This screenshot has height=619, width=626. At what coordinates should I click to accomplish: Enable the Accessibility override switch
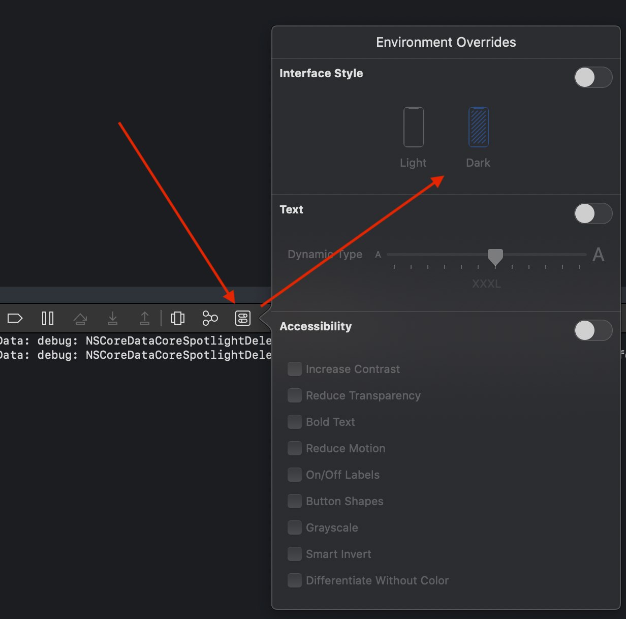click(x=593, y=330)
